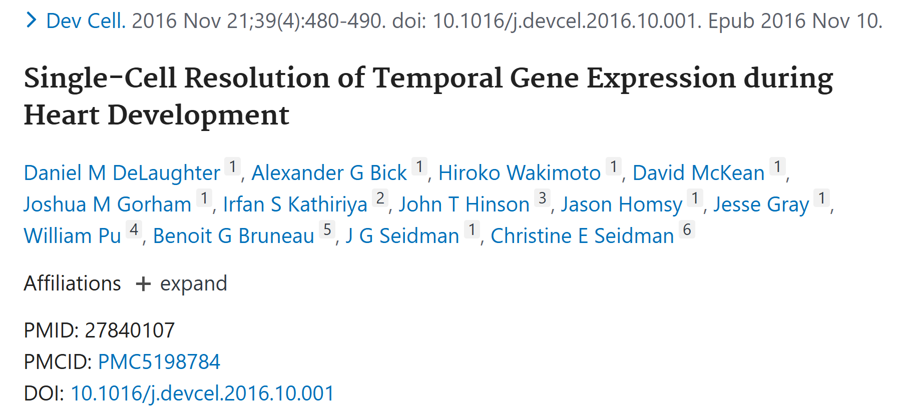
Task: Click the chevron icon before Dev Cell
Action: tap(31, 20)
